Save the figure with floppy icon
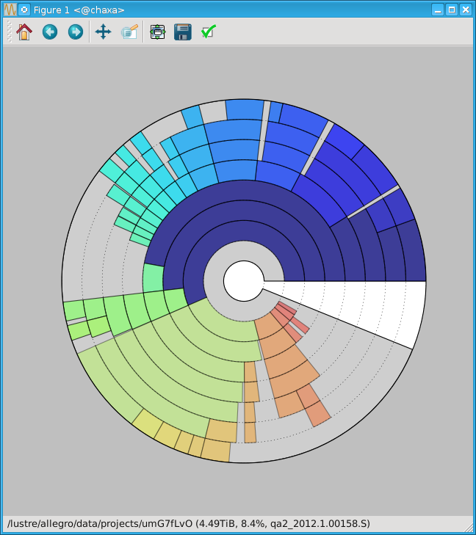 pyautogui.click(x=183, y=32)
